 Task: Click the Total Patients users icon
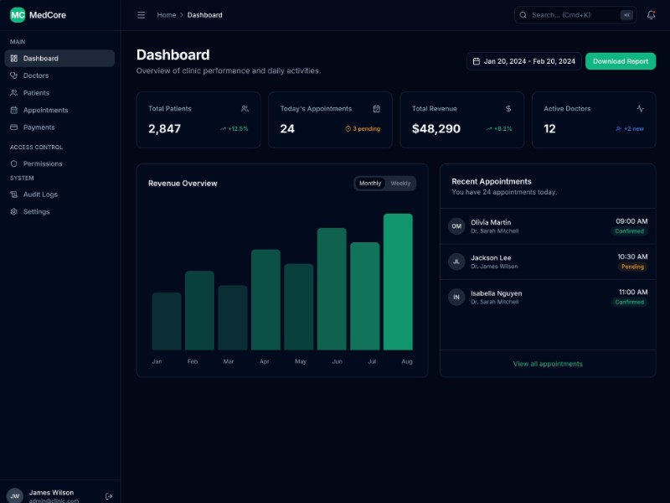245,109
